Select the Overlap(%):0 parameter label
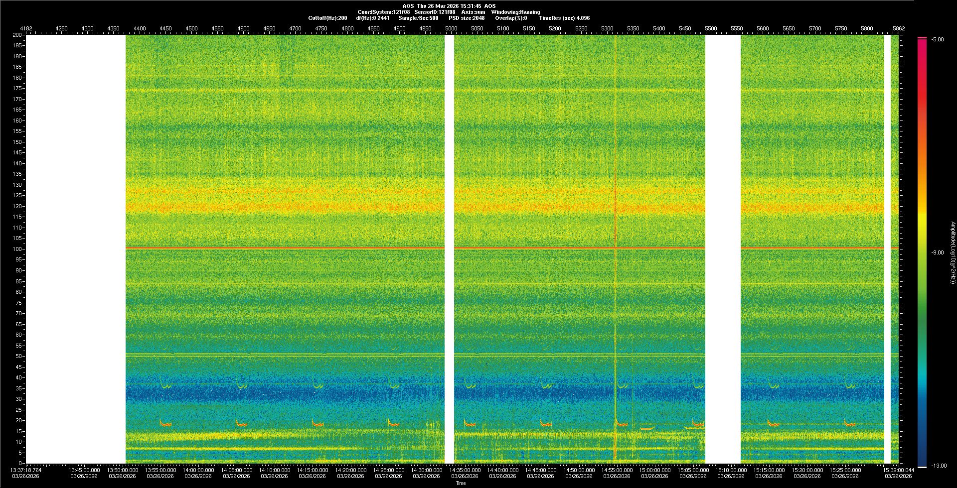Viewport: 957px width, 488px height. tap(511, 18)
